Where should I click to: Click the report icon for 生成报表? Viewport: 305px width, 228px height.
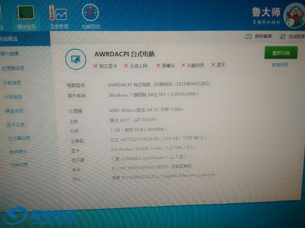click(282, 36)
